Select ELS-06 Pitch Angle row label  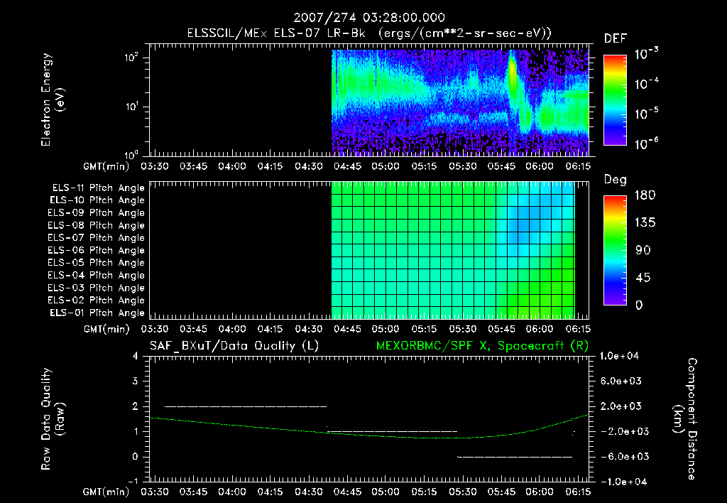pos(97,251)
